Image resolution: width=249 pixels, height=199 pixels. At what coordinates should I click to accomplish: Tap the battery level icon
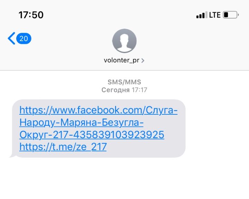click(x=231, y=15)
